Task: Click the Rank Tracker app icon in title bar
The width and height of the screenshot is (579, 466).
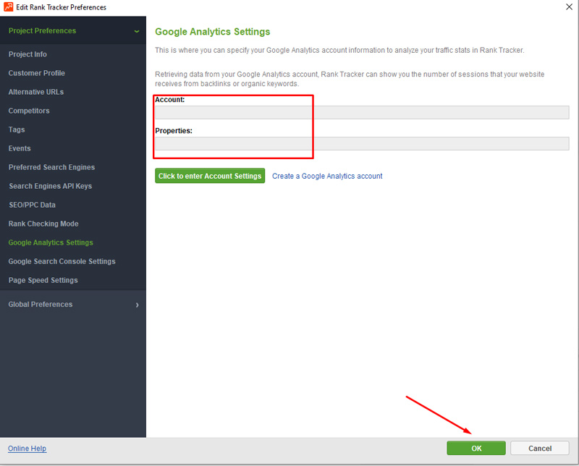Action: click(8, 7)
